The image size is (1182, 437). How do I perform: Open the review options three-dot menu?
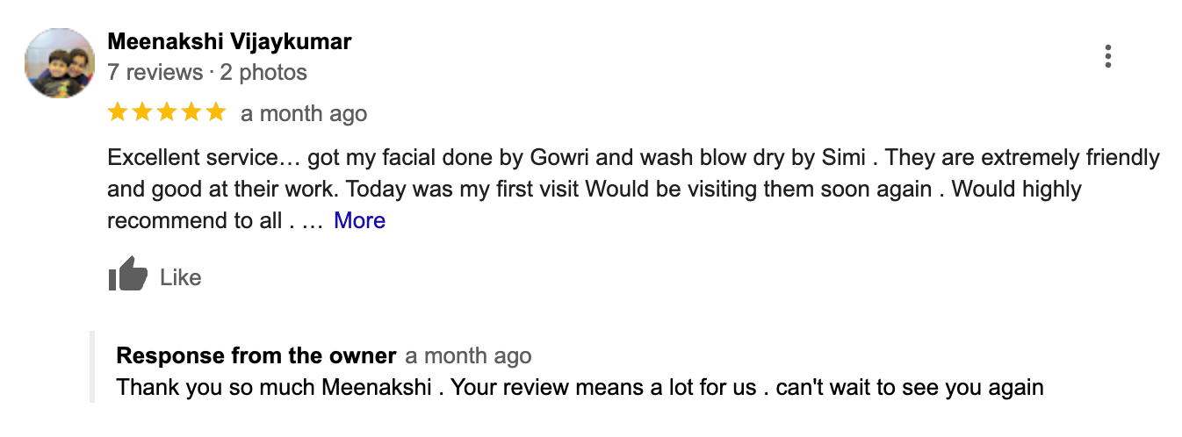point(1108,56)
